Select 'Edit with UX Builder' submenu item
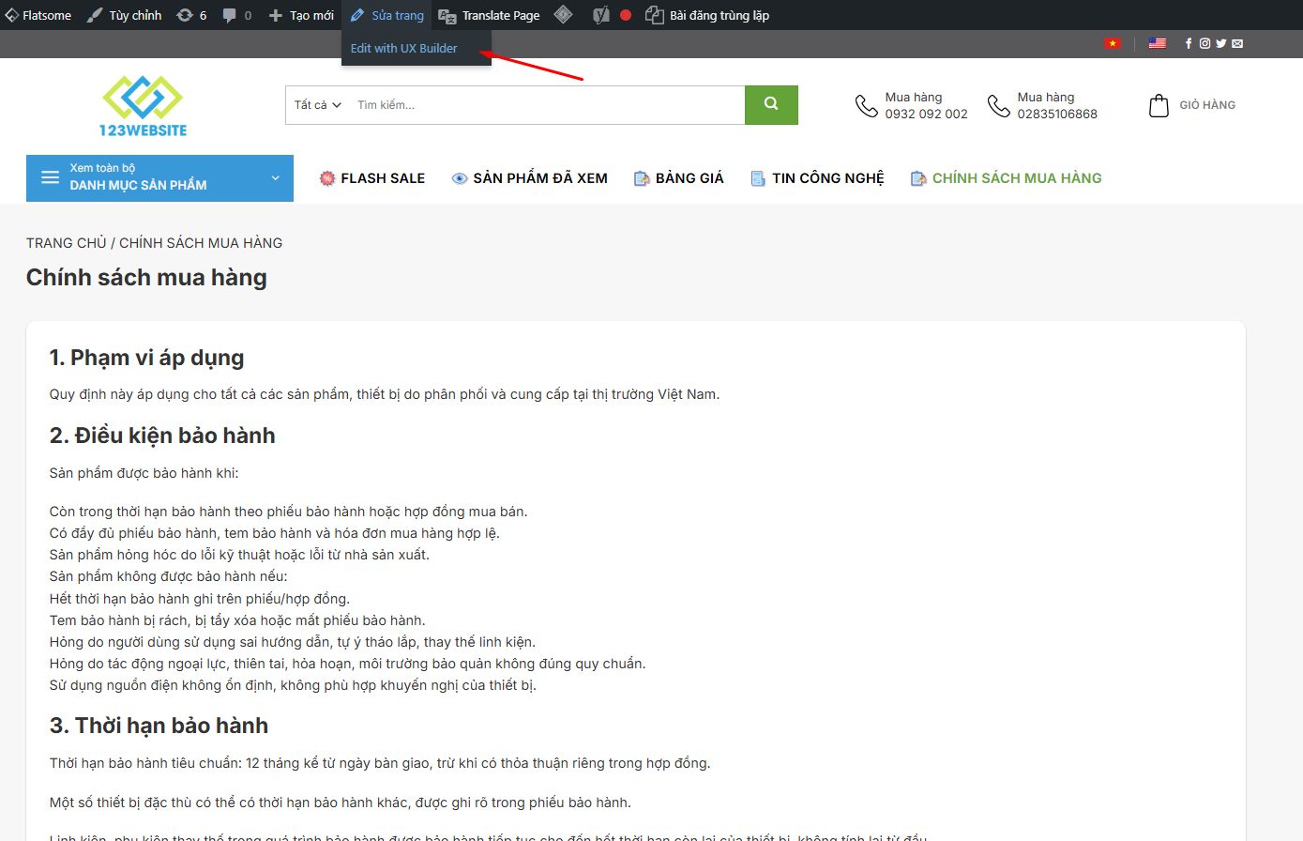Screen dimensions: 1303x841 click(x=404, y=48)
